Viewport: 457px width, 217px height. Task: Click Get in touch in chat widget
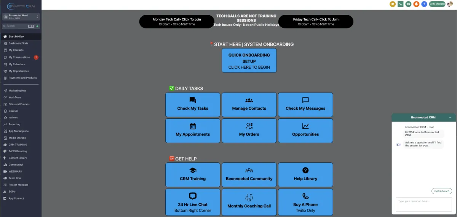[x=442, y=191]
